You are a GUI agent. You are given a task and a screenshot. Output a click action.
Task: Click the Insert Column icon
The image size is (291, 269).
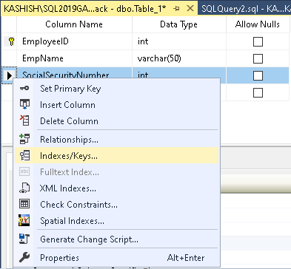[x=24, y=104]
